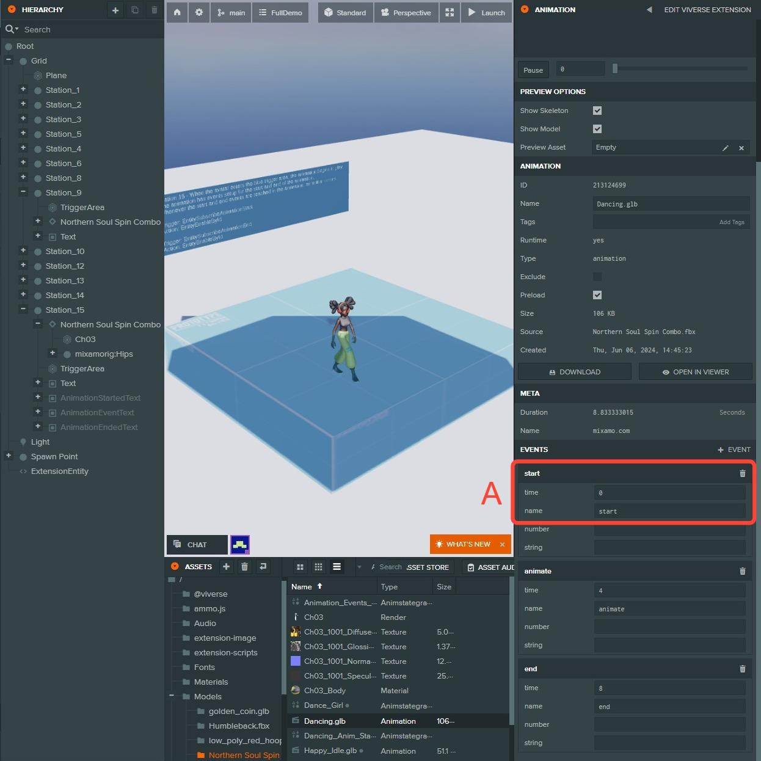Click the home icon in viewport toolbar
This screenshot has width=761, height=761.
177,12
